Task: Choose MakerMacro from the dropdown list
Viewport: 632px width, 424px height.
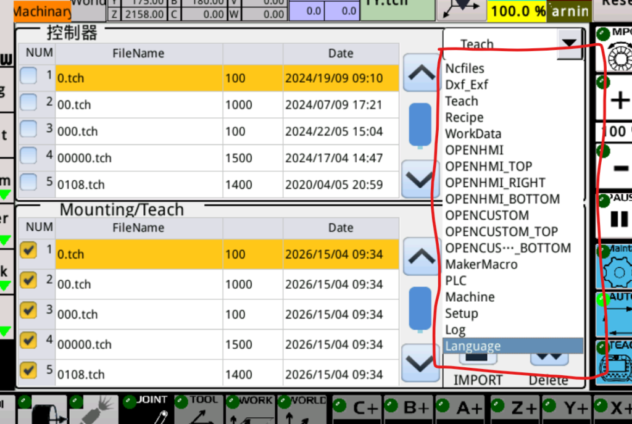Action: click(481, 264)
